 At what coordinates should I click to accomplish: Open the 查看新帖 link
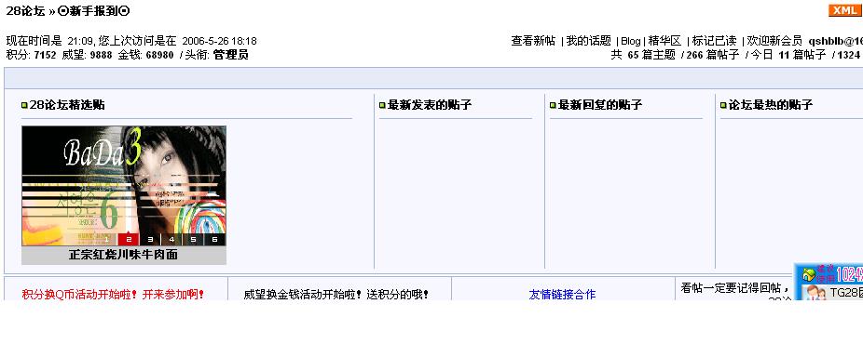[533, 41]
